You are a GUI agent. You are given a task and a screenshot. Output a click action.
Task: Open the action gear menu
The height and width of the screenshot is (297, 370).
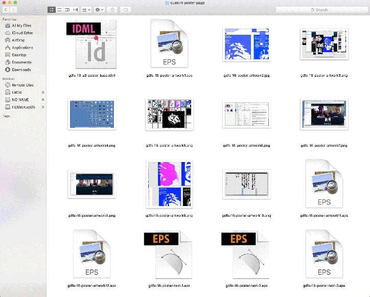click(99, 10)
